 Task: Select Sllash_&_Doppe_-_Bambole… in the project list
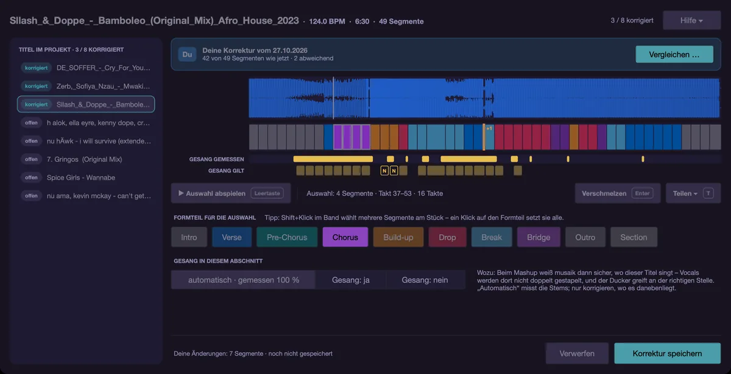click(86, 105)
